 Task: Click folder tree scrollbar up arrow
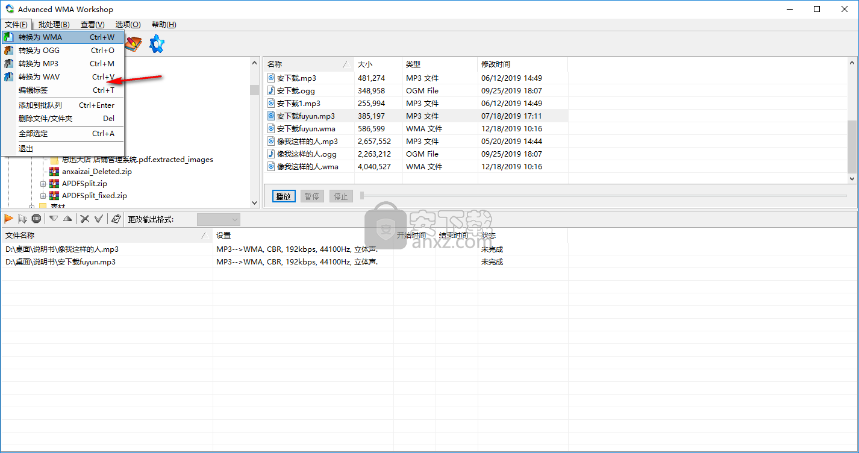255,62
